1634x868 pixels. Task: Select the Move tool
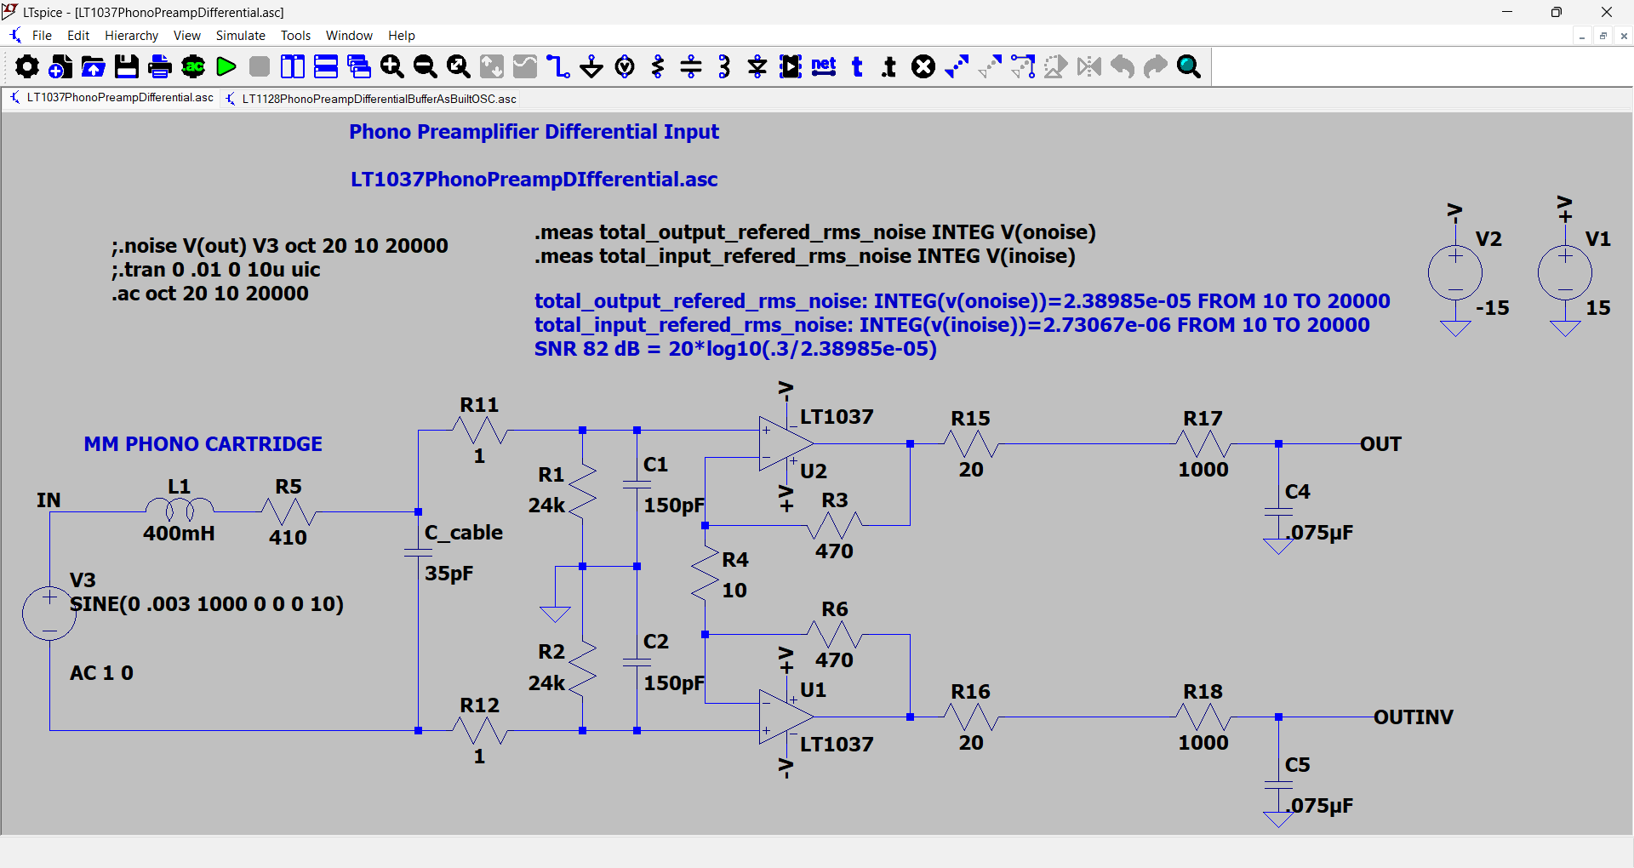pos(990,66)
